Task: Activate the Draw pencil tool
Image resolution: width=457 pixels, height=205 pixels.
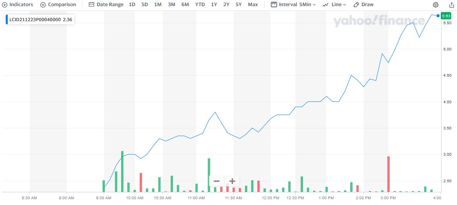Action: (x=364, y=5)
